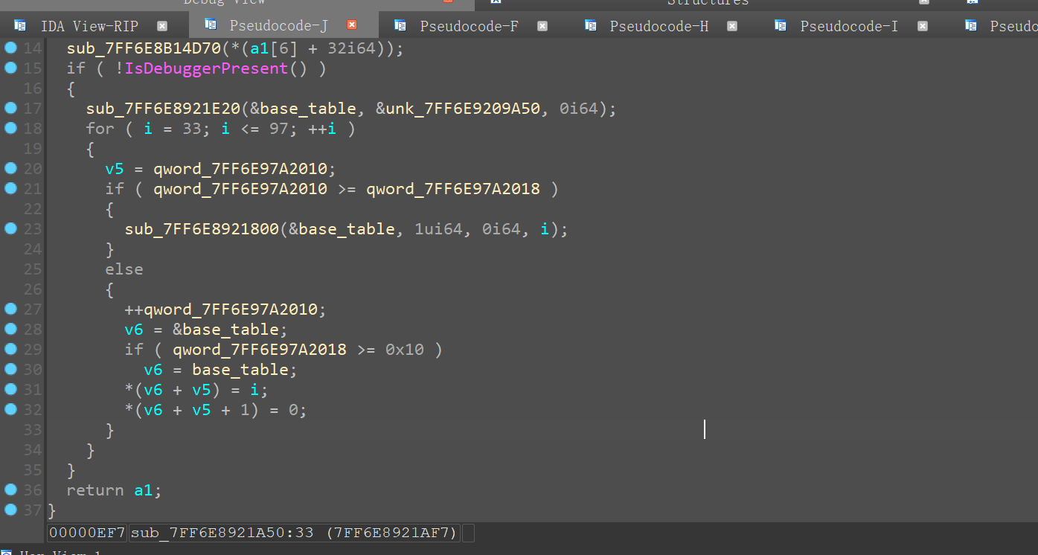Click sub_7FF6E8921800 call on line 23
1038x555 pixels.
[x=201, y=229]
